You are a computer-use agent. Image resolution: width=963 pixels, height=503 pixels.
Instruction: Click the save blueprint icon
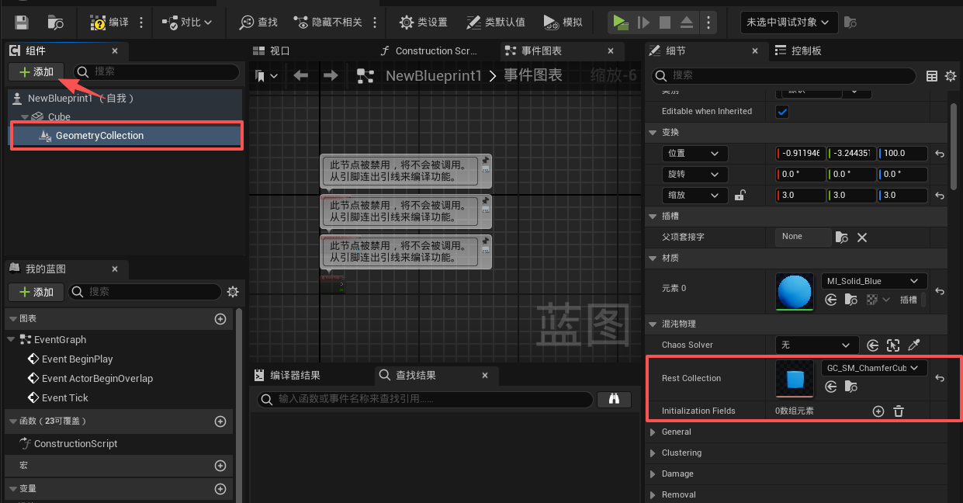[x=22, y=23]
